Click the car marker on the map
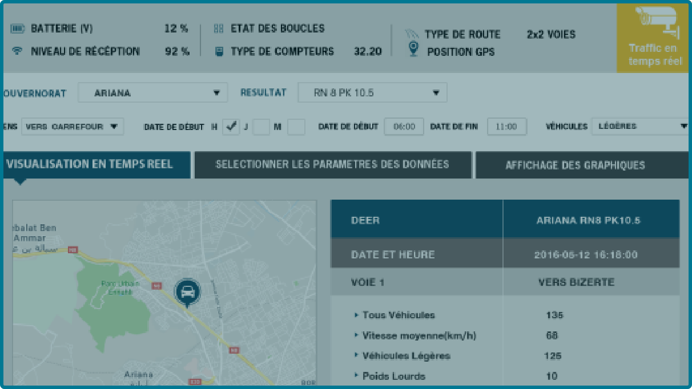692x389 pixels. tap(187, 292)
